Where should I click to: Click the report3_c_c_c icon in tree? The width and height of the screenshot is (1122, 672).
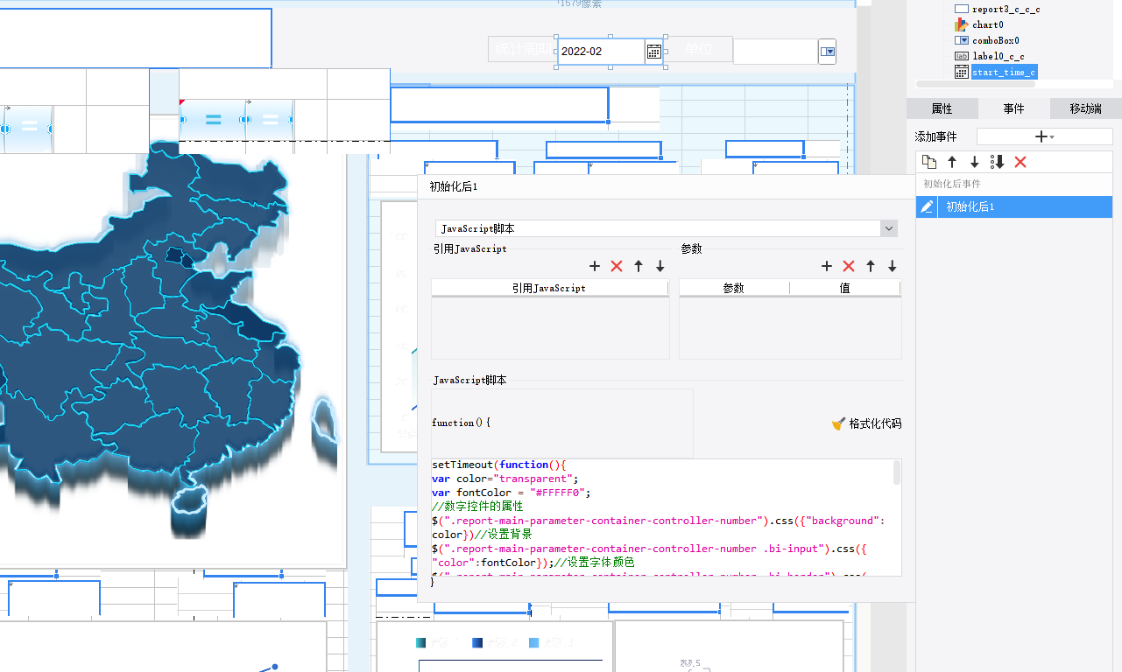pos(961,9)
